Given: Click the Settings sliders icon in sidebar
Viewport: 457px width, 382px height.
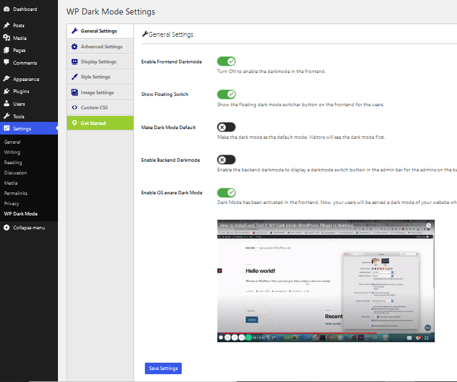Looking at the screenshot, I should (x=7, y=128).
